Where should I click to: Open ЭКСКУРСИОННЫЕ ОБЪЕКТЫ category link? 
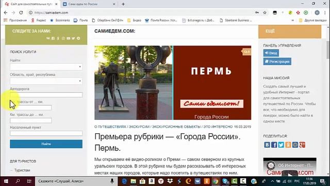pos(176,127)
